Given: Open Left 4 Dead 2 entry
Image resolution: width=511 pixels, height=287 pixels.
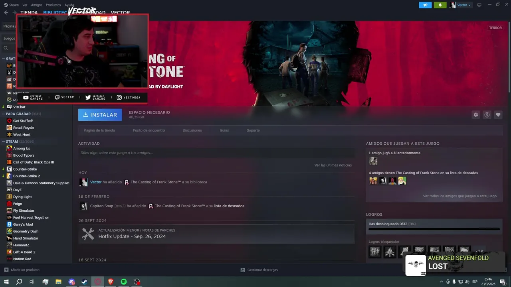Looking at the screenshot, I should [24, 252].
